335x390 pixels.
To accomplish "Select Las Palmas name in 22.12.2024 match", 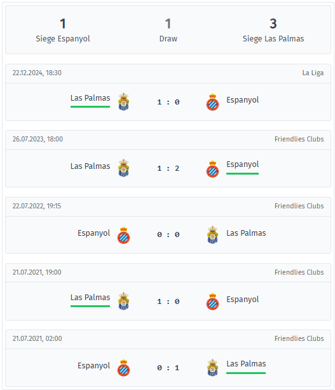I will (x=90, y=98).
